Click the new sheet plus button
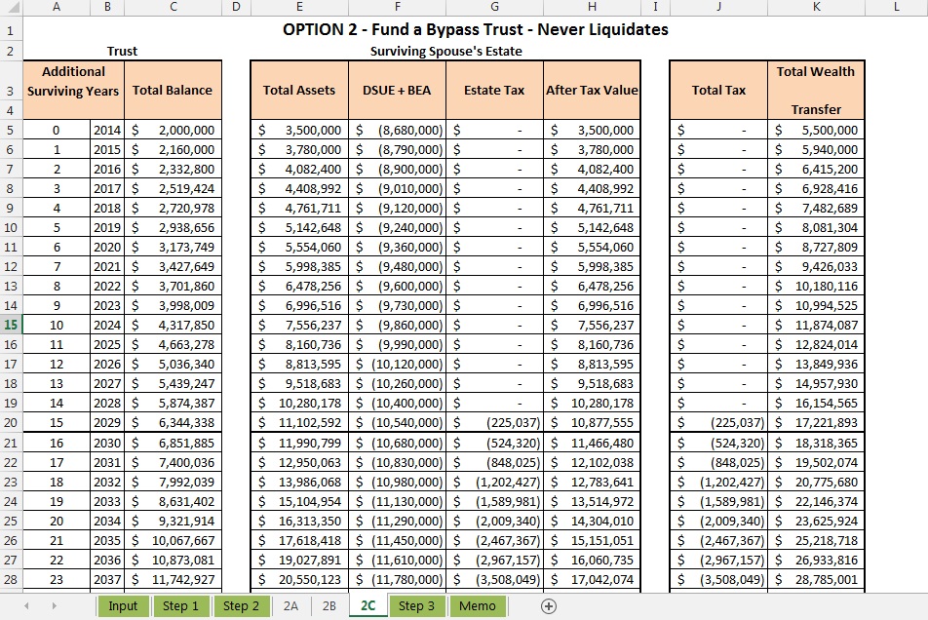928x620 pixels. (x=549, y=606)
